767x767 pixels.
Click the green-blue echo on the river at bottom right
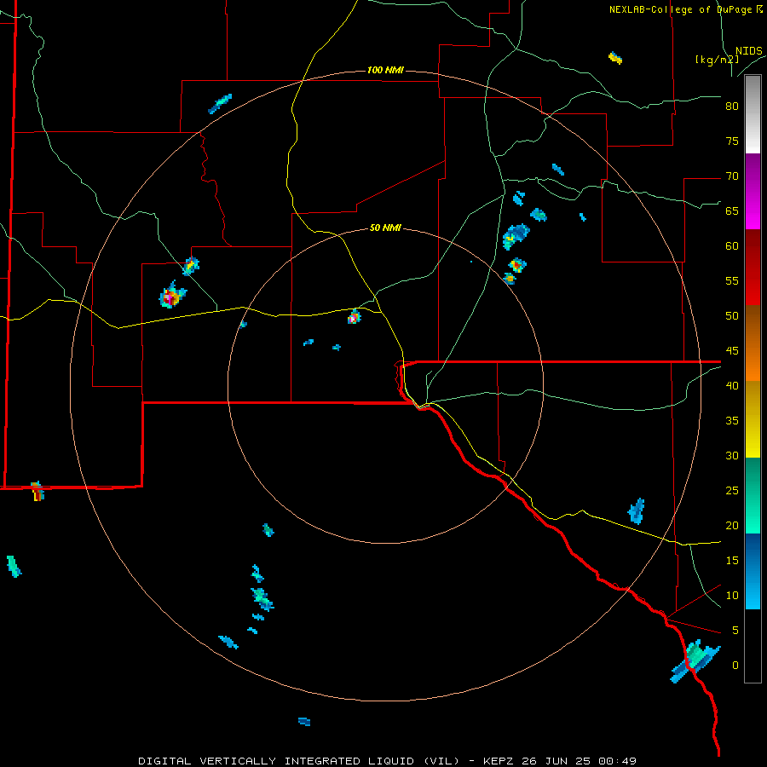coord(695,660)
